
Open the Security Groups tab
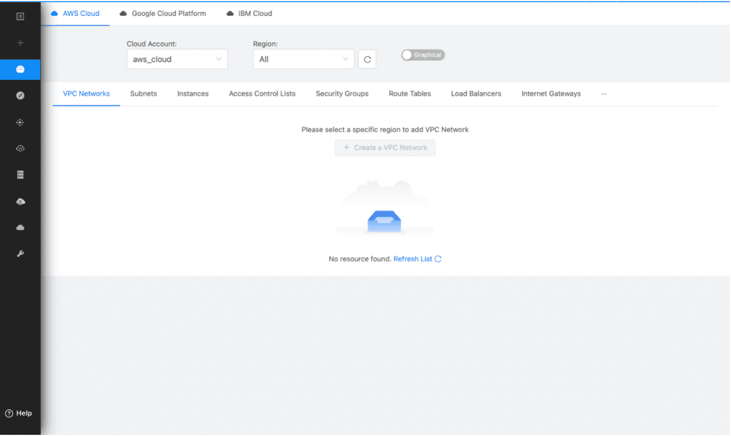click(342, 94)
